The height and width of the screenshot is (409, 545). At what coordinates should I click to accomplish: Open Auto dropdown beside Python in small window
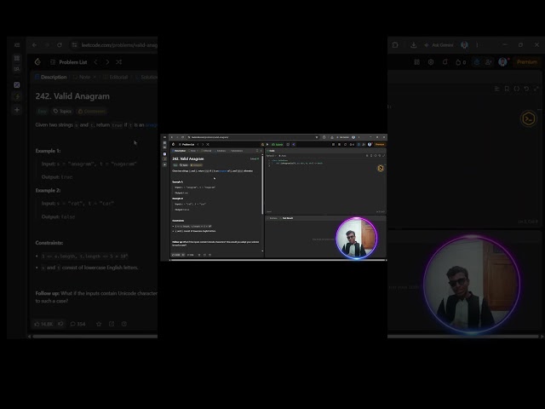point(283,155)
